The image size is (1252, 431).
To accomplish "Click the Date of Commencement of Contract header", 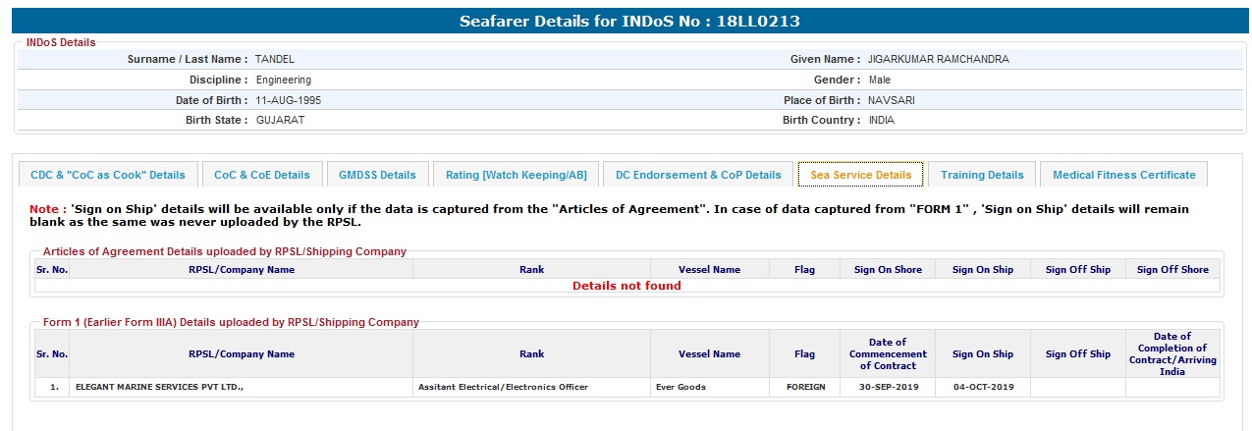I will pyautogui.click(x=888, y=353).
